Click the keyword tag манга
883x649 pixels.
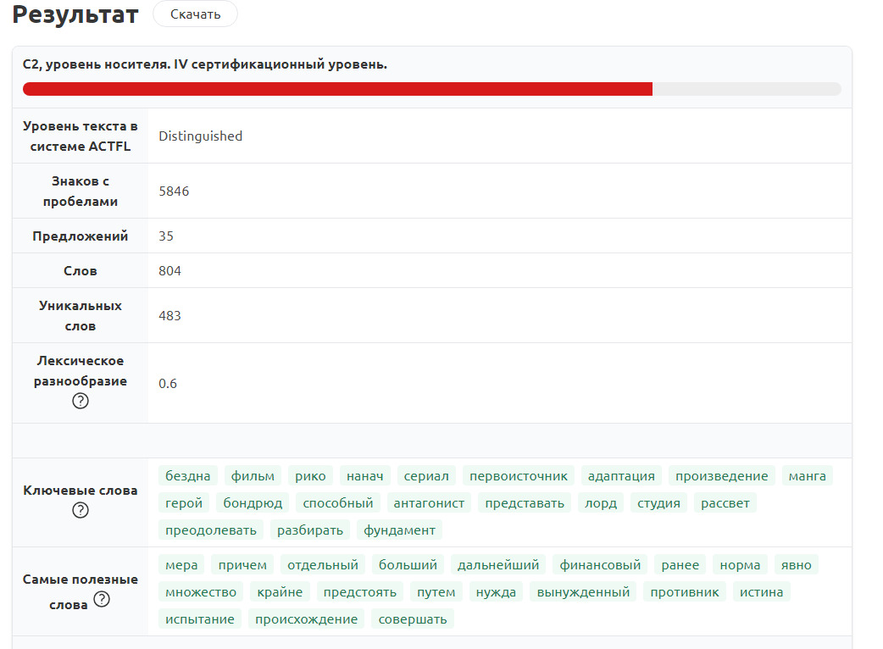[807, 476]
